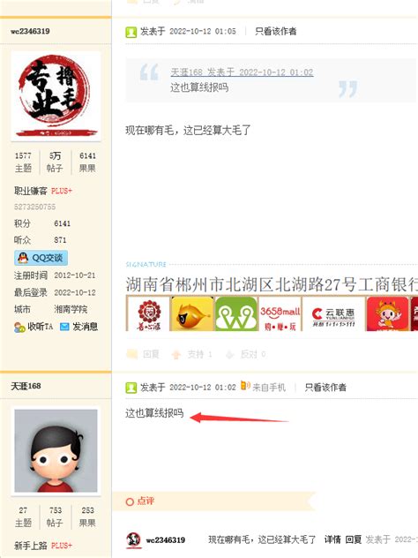Viewport: 418px width, 558px height.
Task: Open wc2346319's username profile link
Action: [x=30, y=31]
